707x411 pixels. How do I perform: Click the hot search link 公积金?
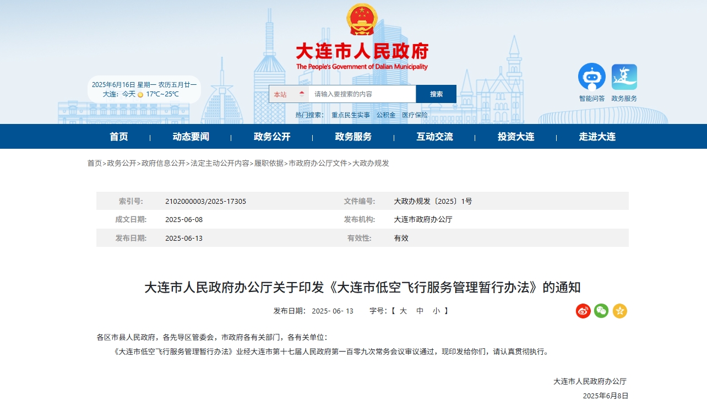[386, 115]
